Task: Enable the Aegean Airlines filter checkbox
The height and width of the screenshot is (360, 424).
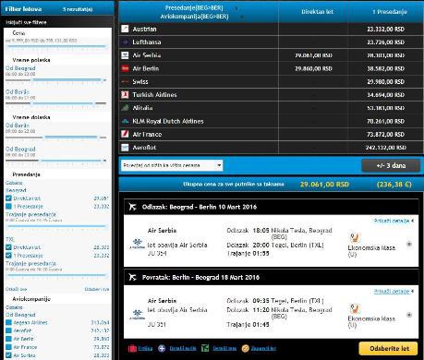Action: [x=8, y=322]
